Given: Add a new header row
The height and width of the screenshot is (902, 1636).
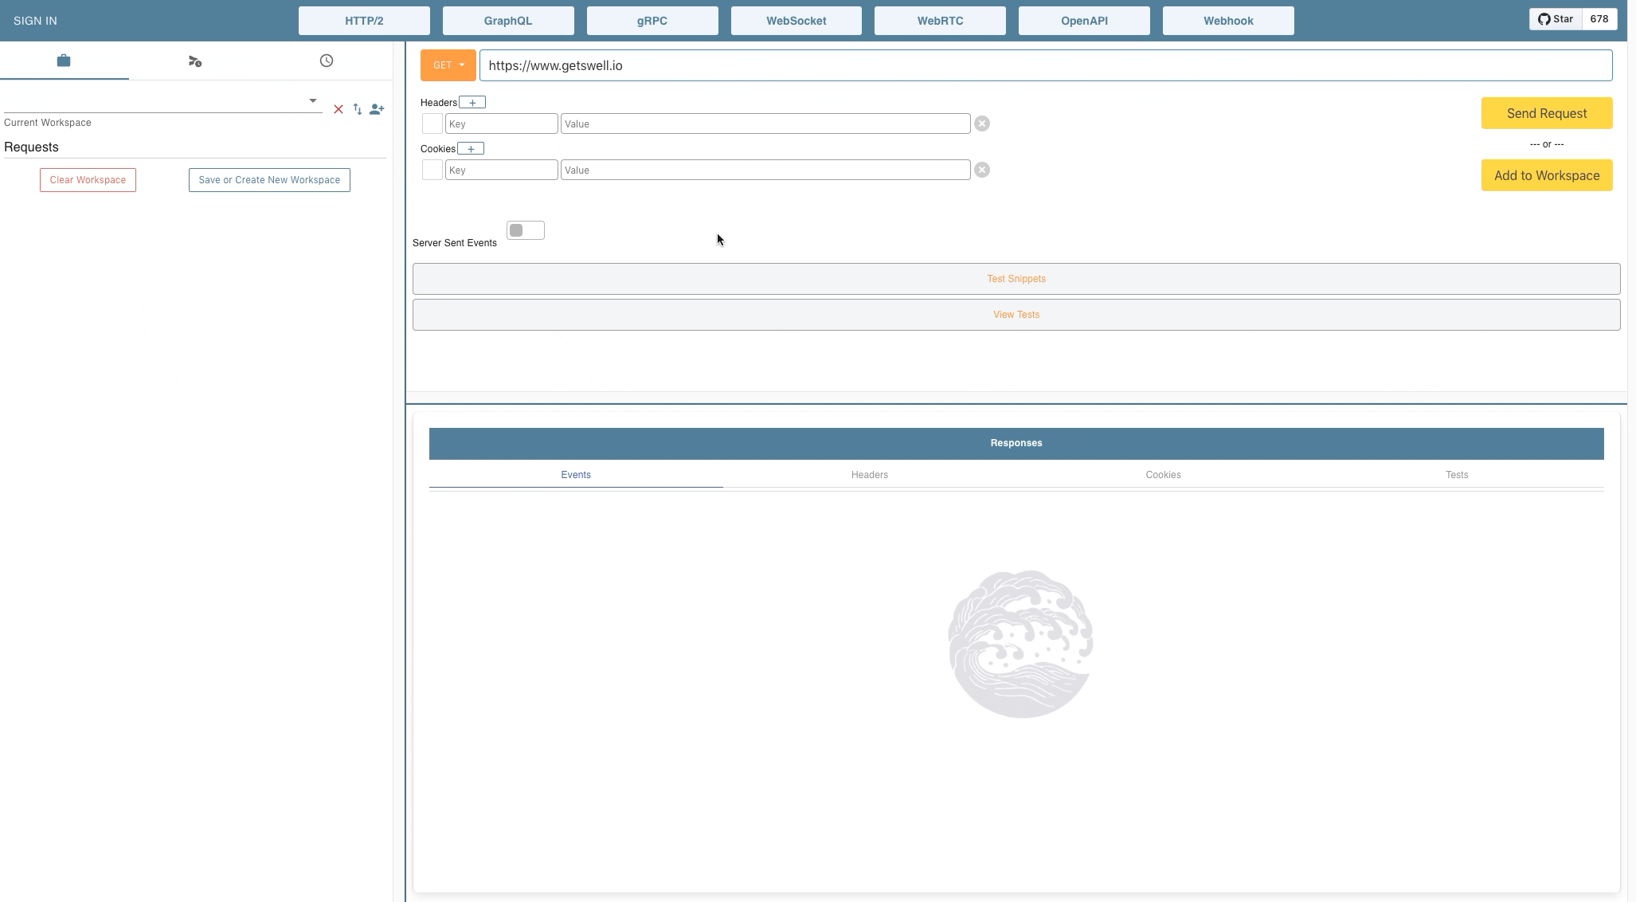Looking at the screenshot, I should click(472, 103).
